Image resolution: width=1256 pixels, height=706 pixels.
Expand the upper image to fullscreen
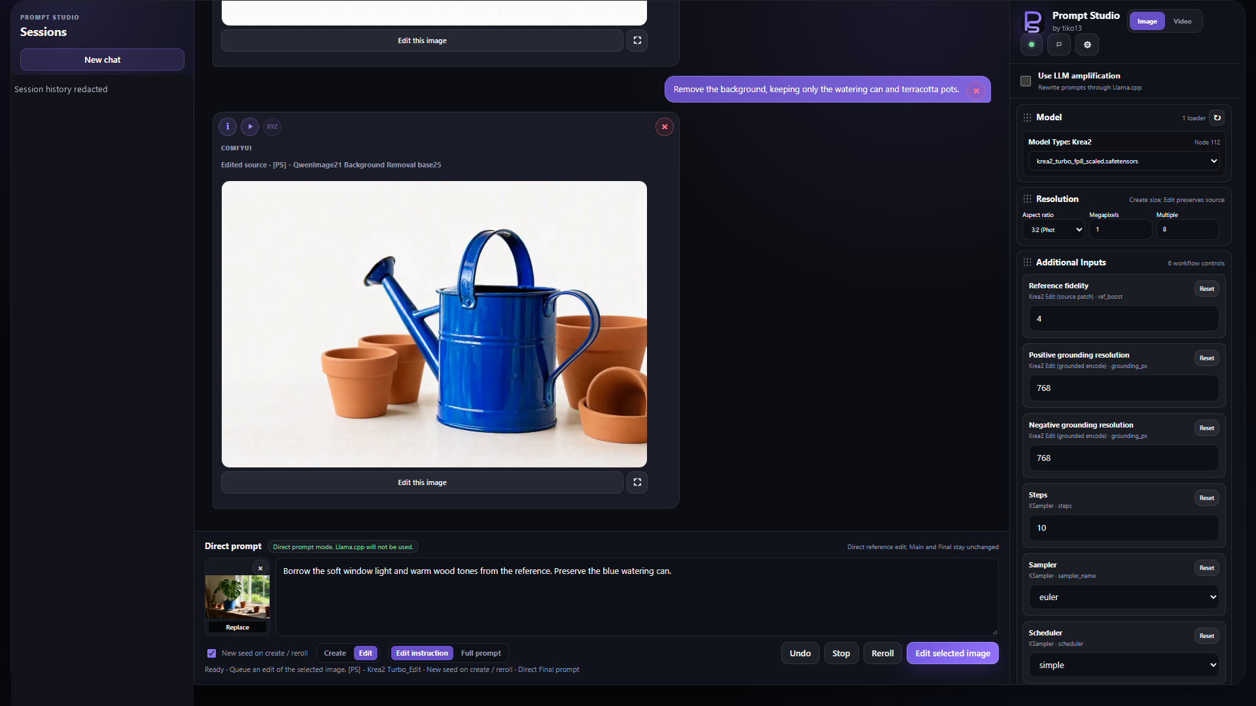coord(637,41)
